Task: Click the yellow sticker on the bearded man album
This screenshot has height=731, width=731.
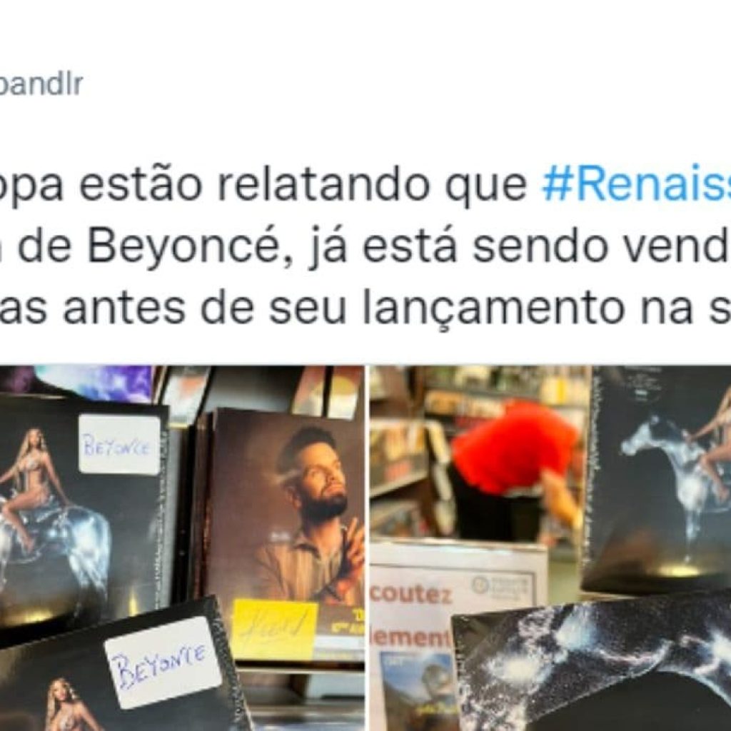Action: pyautogui.click(x=275, y=628)
